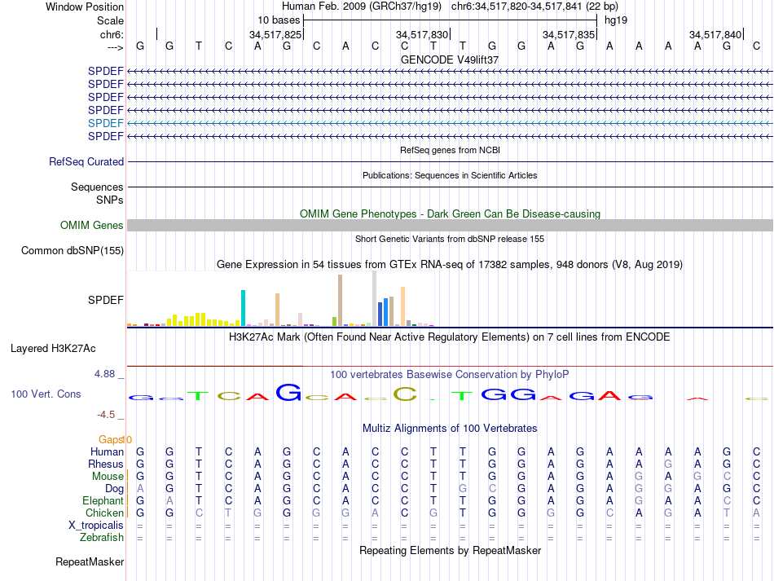Click Short Genetic Variants from dbSNP title
Viewport: 774px width, 581px height.
(450, 239)
